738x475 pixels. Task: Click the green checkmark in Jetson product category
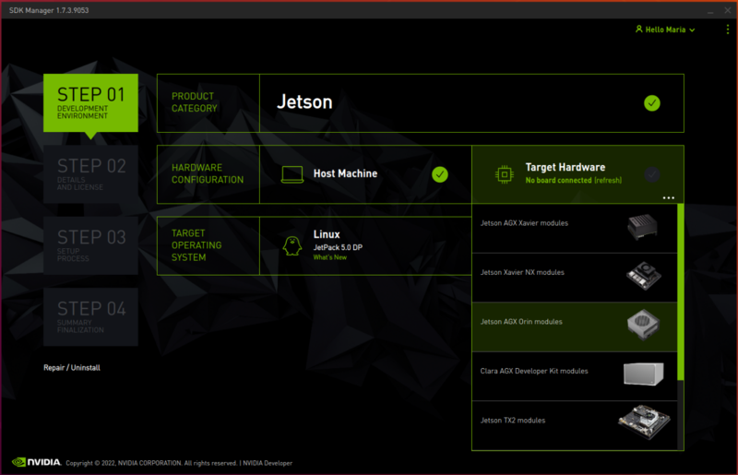(x=652, y=103)
